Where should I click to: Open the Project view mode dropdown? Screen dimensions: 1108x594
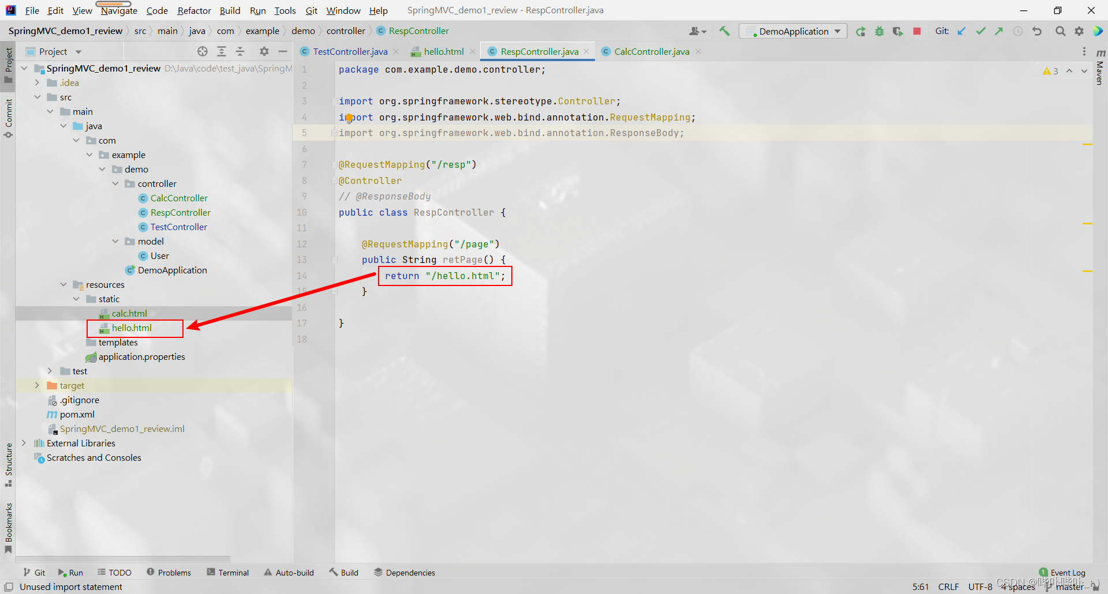pyautogui.click(x=54, y=51)
